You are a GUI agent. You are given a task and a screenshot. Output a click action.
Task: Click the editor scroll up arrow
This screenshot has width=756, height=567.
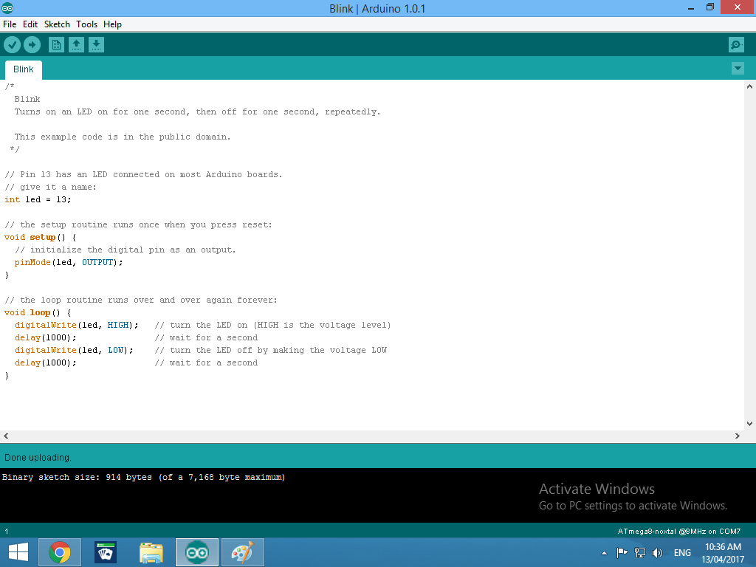pyautogui.click(x=750, y=87)
